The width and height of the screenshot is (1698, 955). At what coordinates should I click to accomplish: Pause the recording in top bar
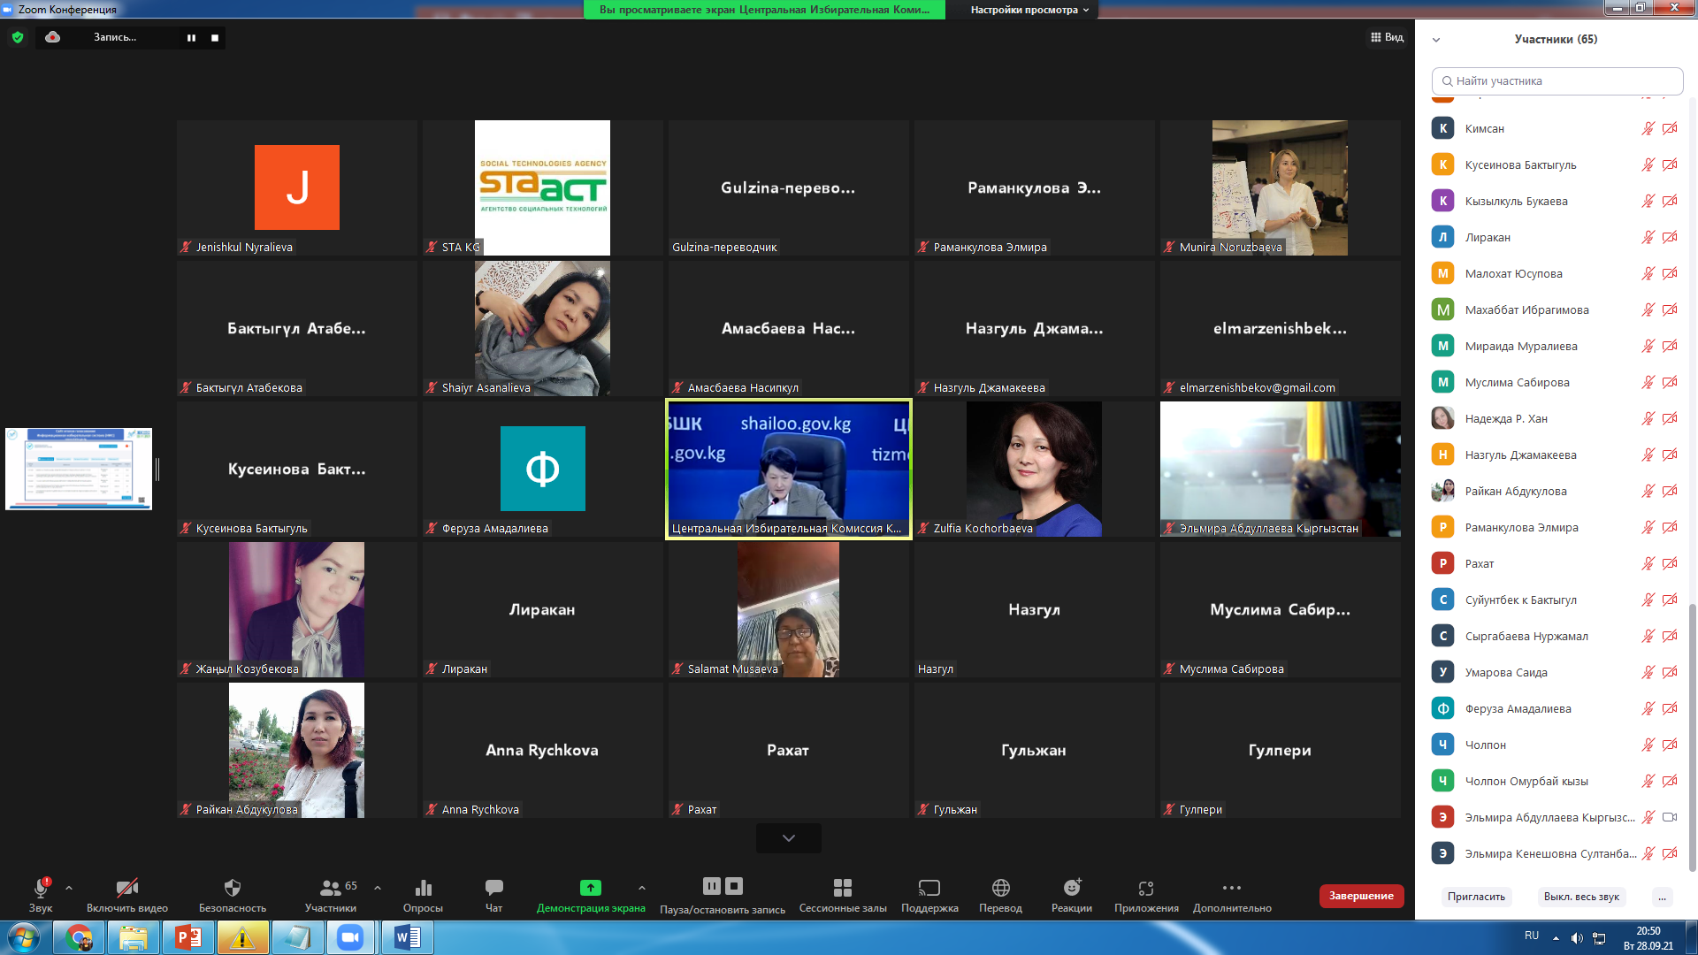191,38
